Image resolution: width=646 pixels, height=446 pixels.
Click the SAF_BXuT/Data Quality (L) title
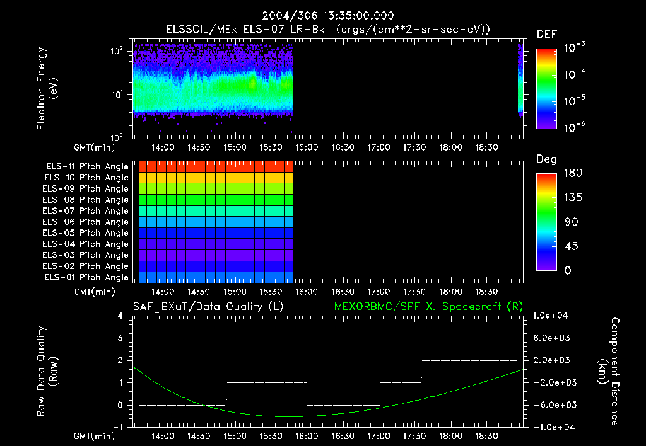208,307
